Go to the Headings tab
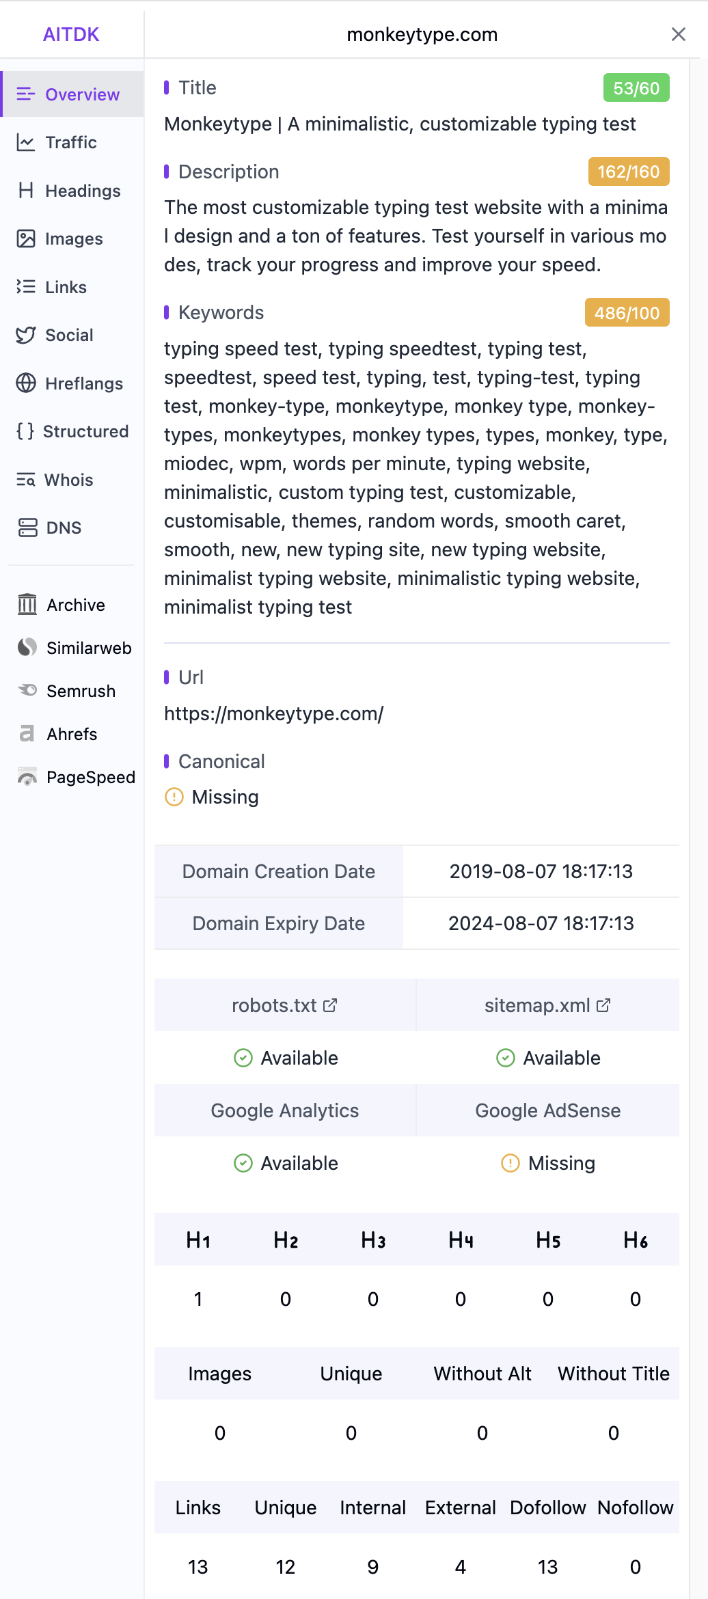The height and width of the screenshot is (1599, 708). (x=71, y=191)
